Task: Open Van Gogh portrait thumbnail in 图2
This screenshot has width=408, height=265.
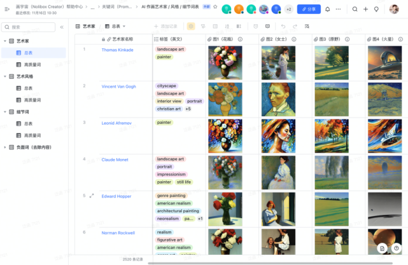Action: [x=278, y=99]
